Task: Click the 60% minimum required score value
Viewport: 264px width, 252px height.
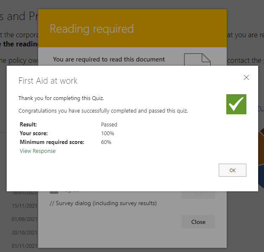Action: tap(106, 142)
